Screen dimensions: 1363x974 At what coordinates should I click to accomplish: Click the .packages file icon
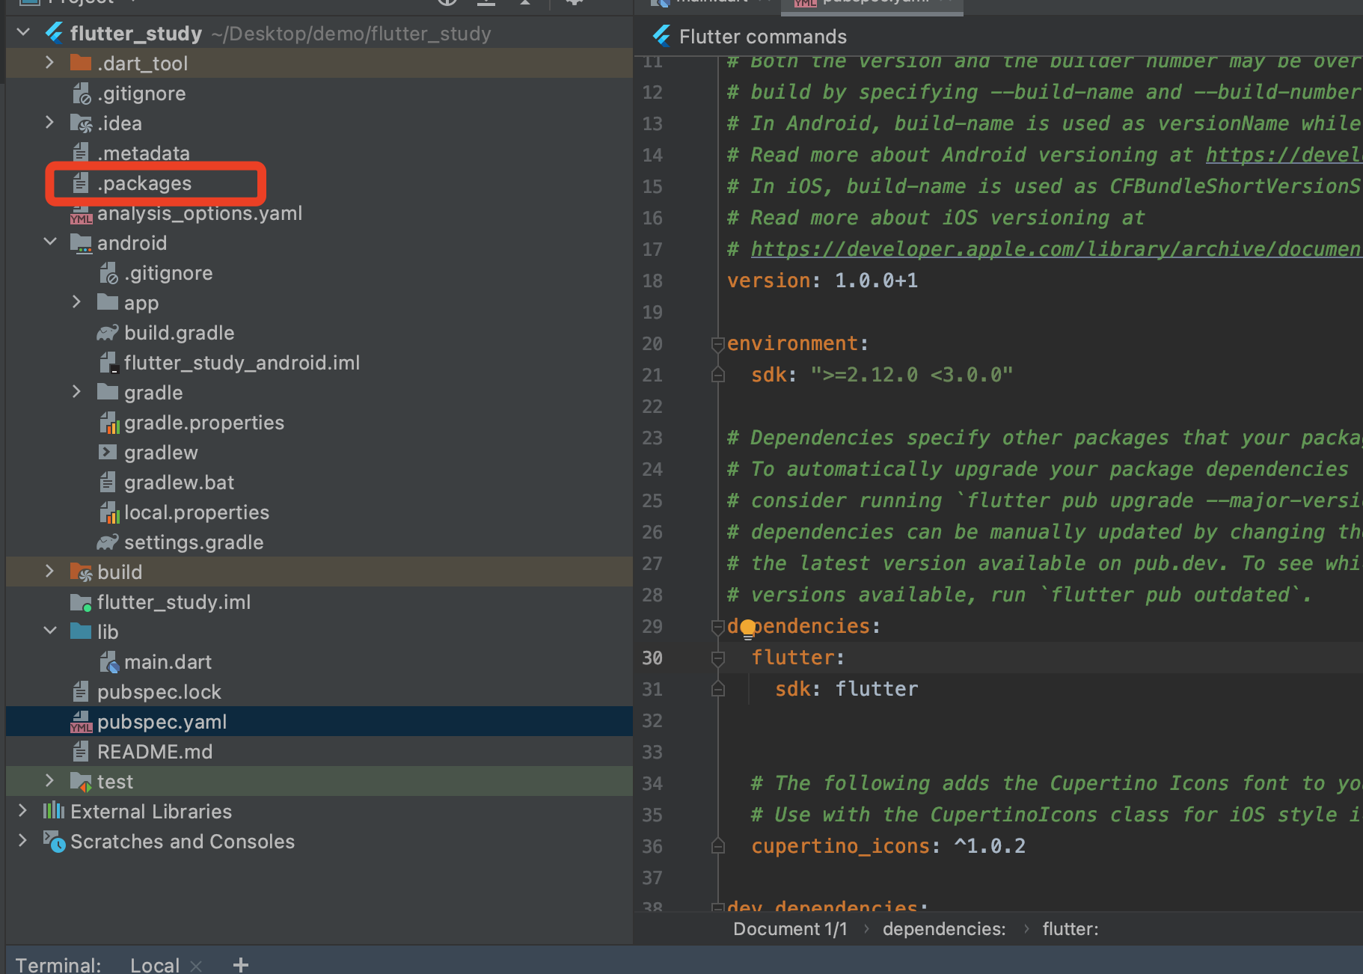coord(81,183)
